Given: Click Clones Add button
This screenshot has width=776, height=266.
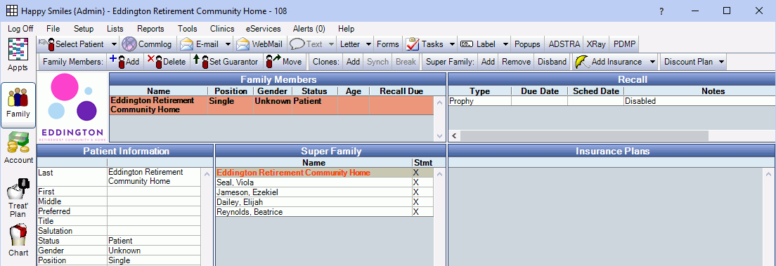Looking at the screenshot, I should pos(353,62).
